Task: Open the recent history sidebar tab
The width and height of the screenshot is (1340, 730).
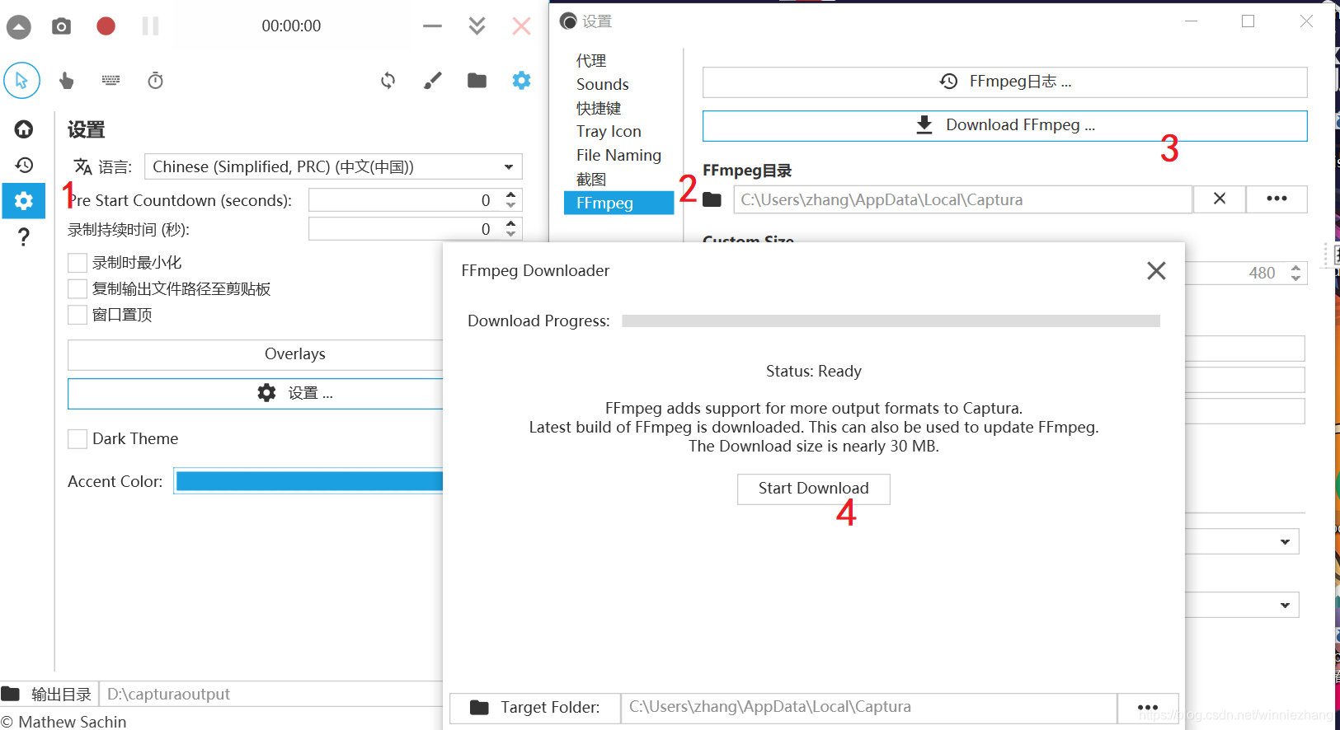Action: tap(24, 165)
